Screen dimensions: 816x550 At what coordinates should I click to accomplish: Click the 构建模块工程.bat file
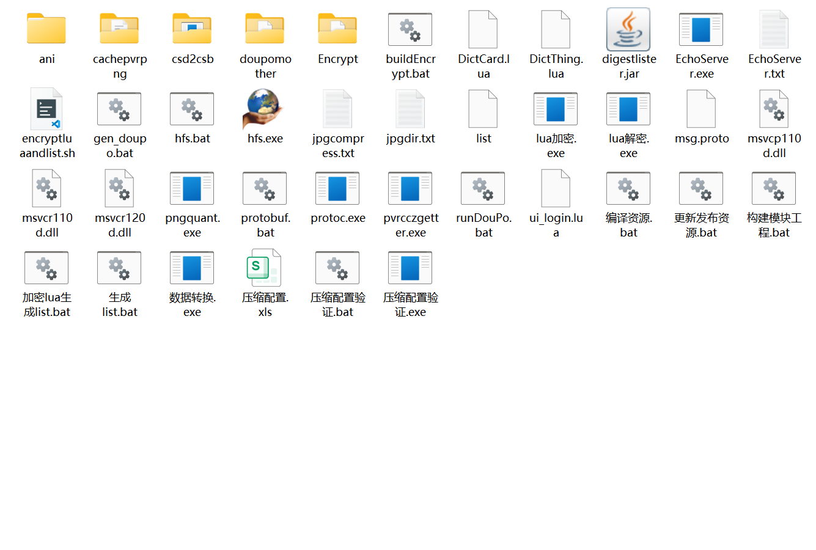774,188
